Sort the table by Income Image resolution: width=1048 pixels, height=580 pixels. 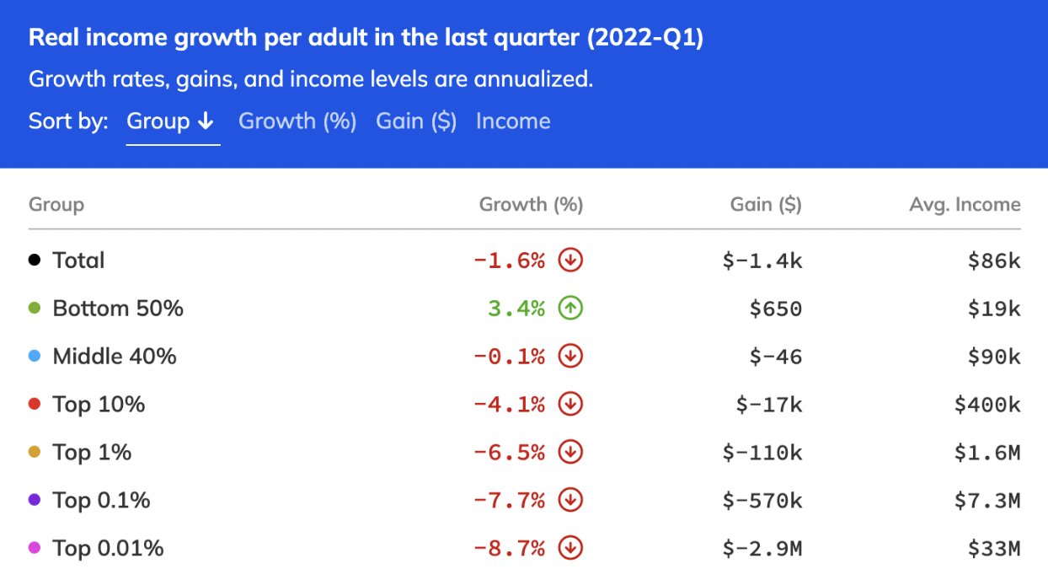(513, 121)
